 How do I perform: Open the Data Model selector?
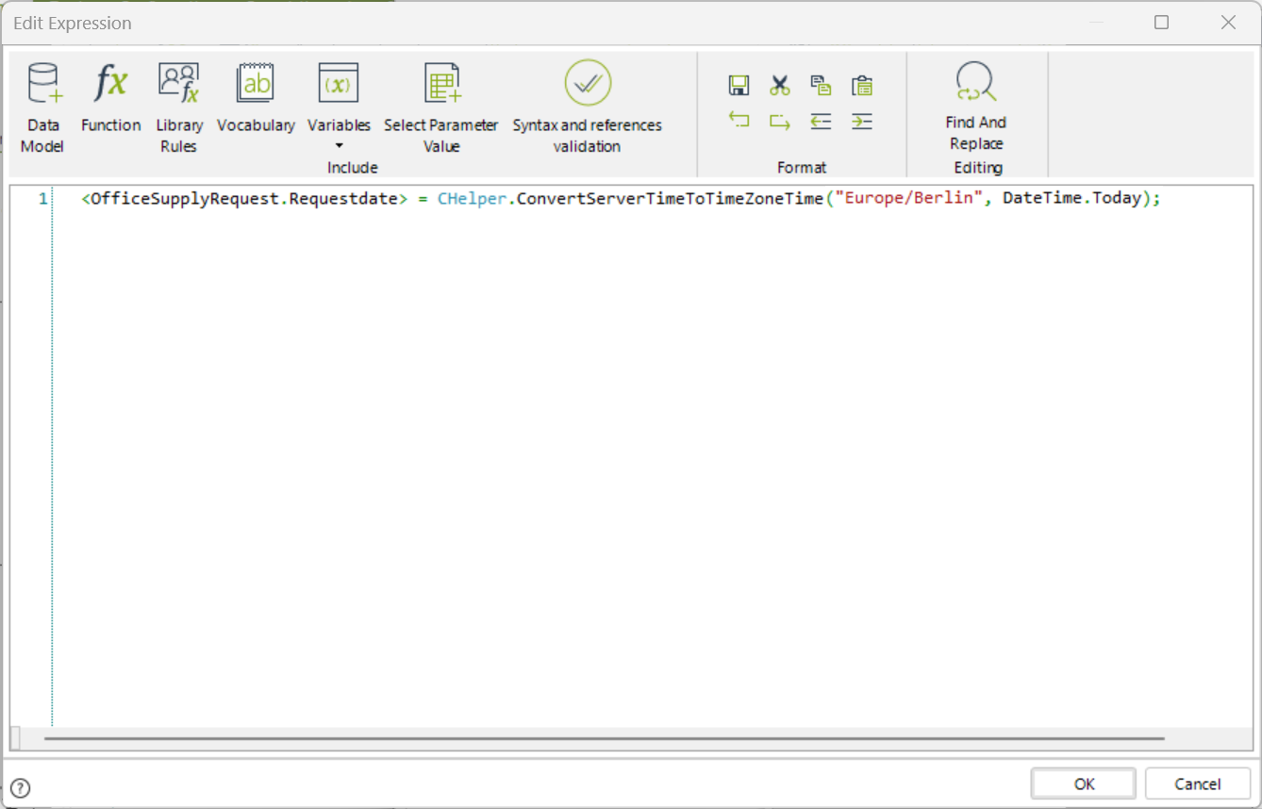point(42,106)
